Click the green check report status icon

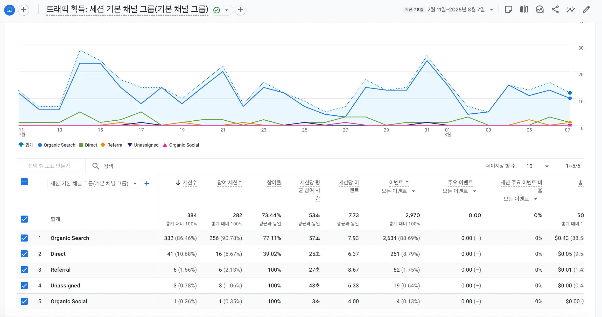[x=216, y=10]
